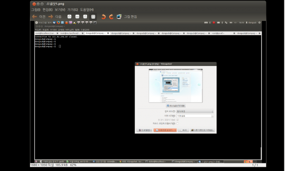Rotate image clockwise

[111, 17]
